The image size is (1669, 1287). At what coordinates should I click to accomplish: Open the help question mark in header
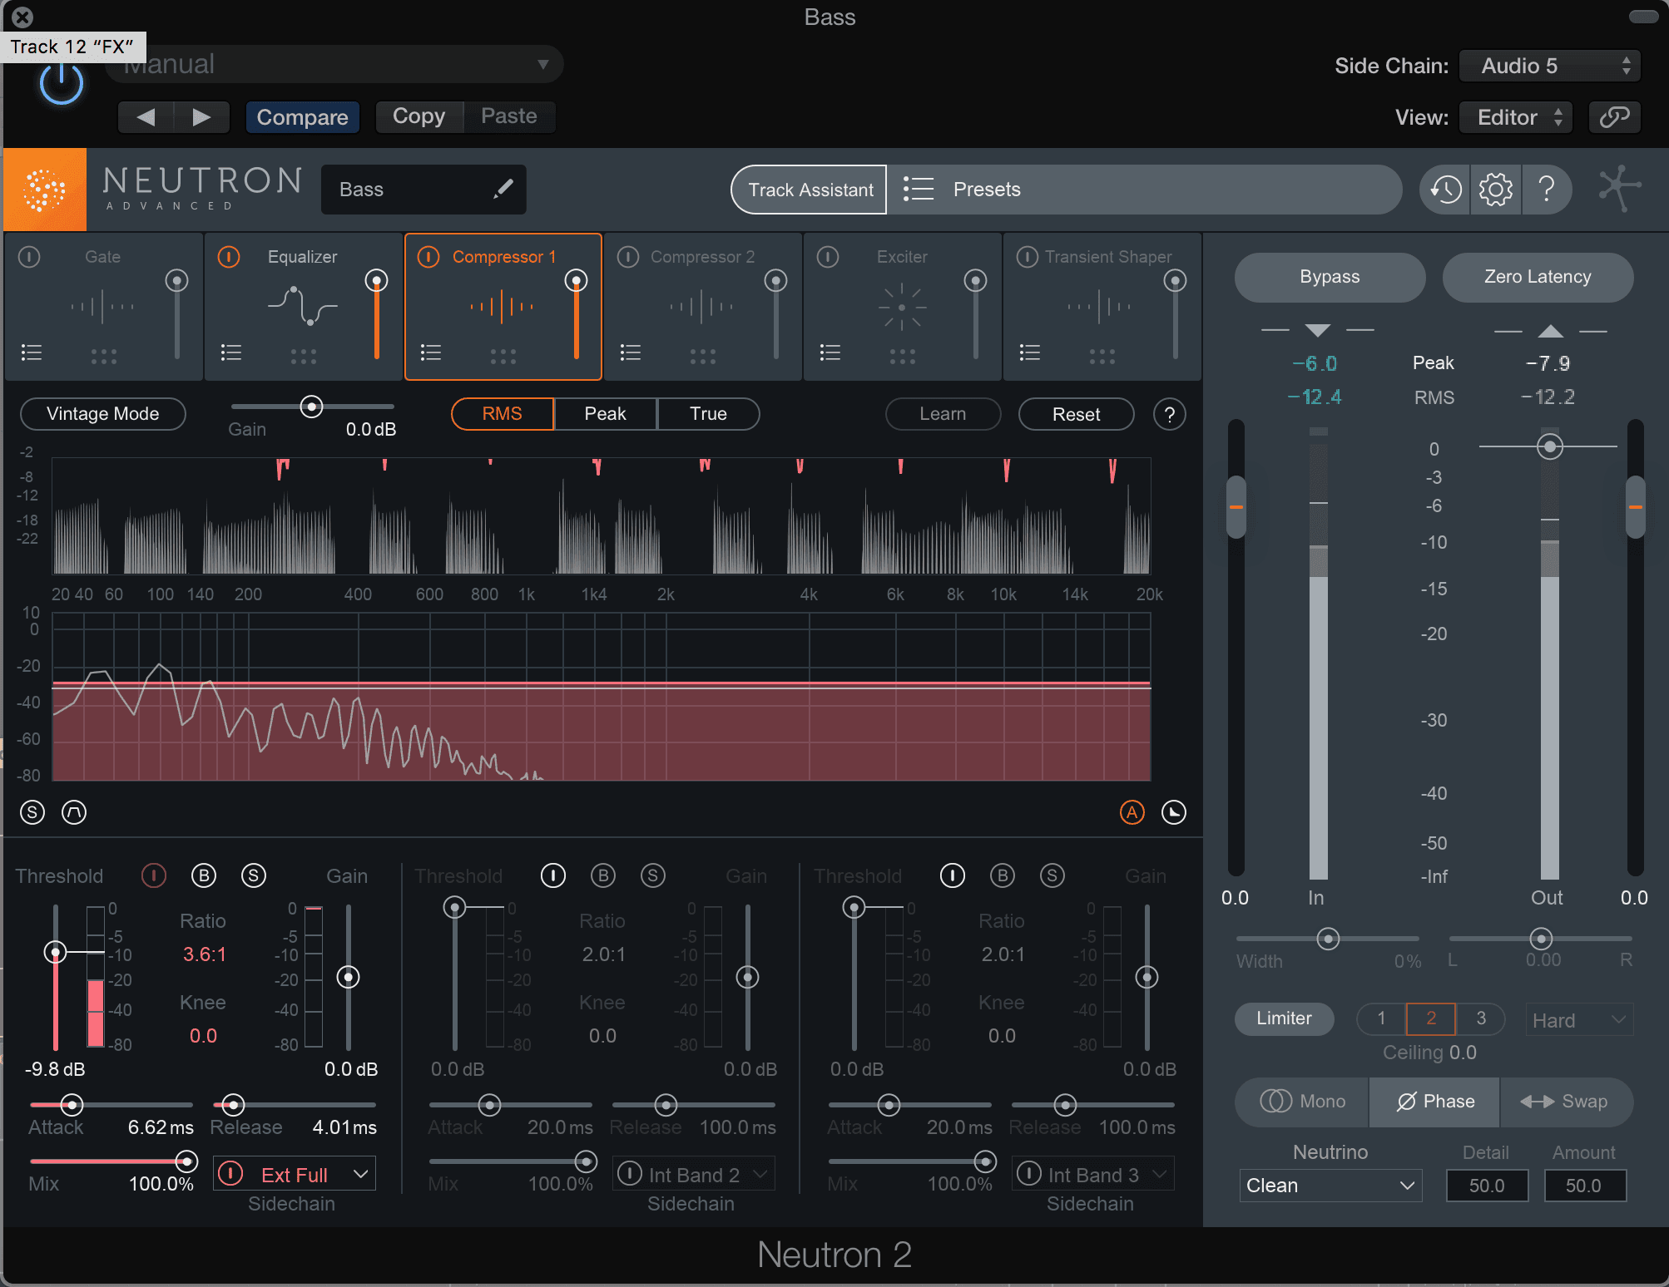click(x=1547, y=190)
